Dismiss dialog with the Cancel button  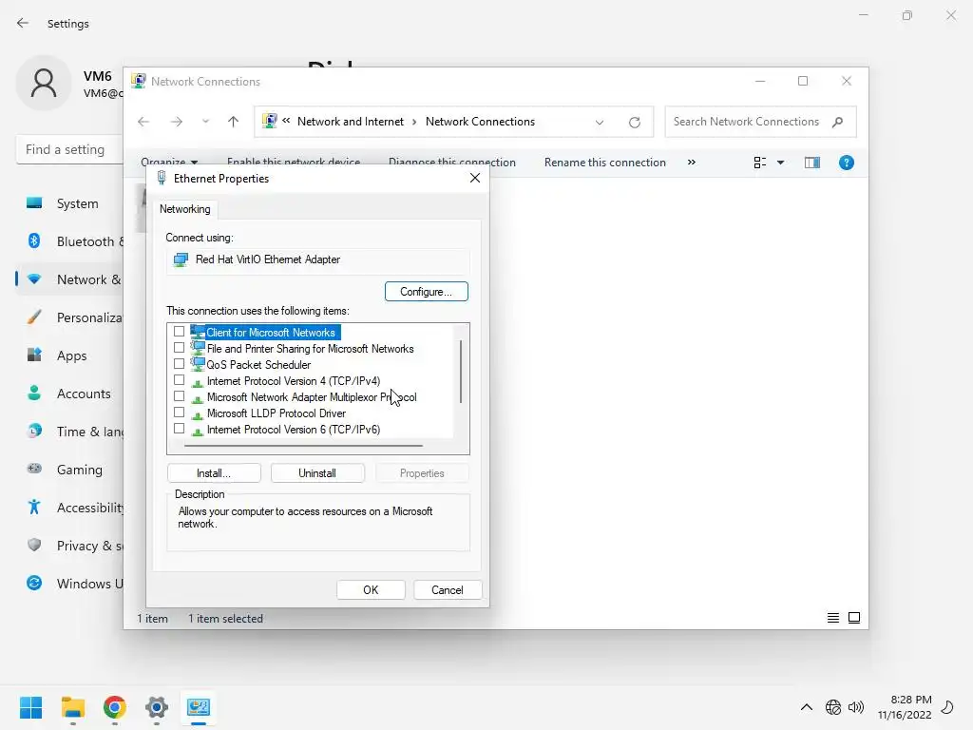pyautogui.click(x=448, y=589)
